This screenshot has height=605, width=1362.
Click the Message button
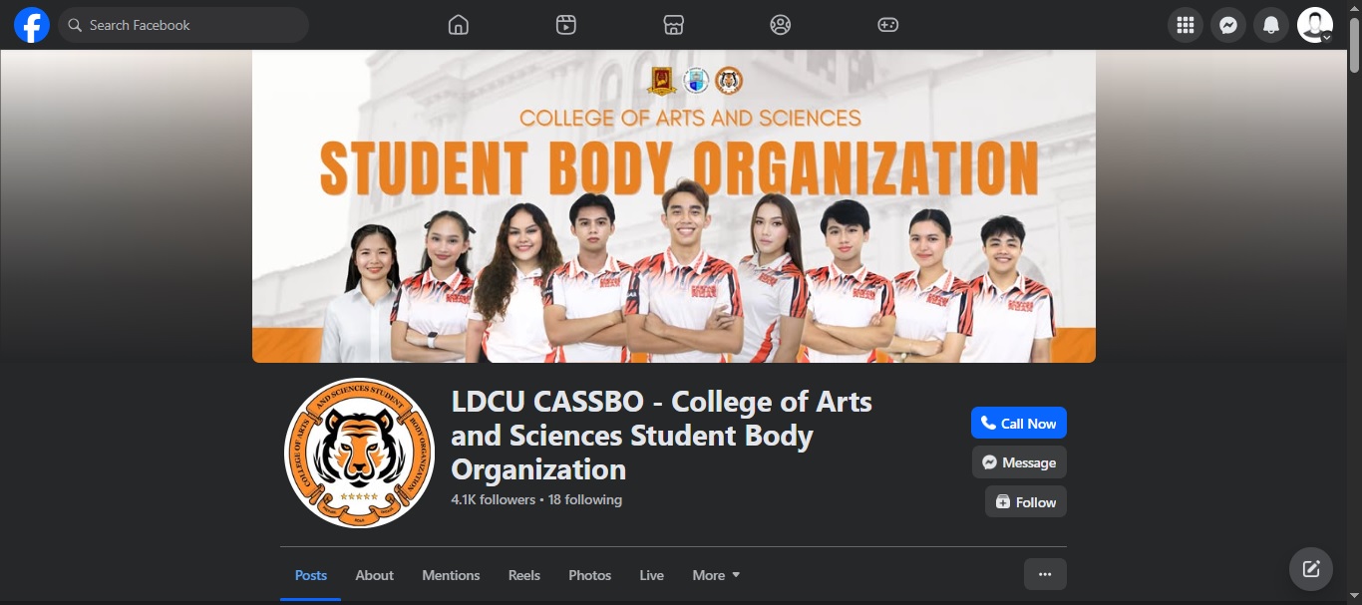click(x=1019, y=462)
